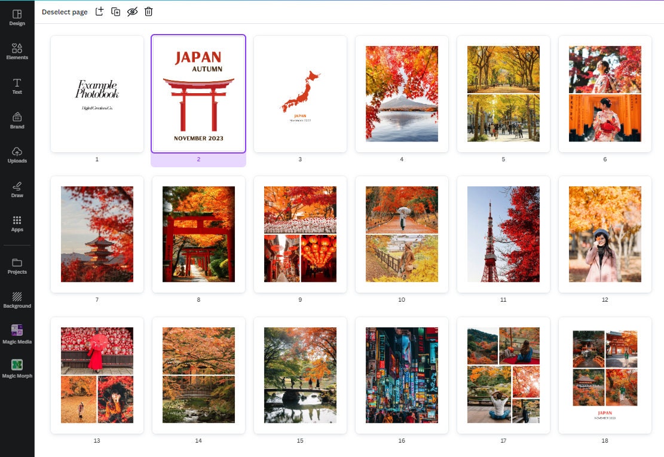
Task: Open the Brand panel
Action: tap(17, 121)
